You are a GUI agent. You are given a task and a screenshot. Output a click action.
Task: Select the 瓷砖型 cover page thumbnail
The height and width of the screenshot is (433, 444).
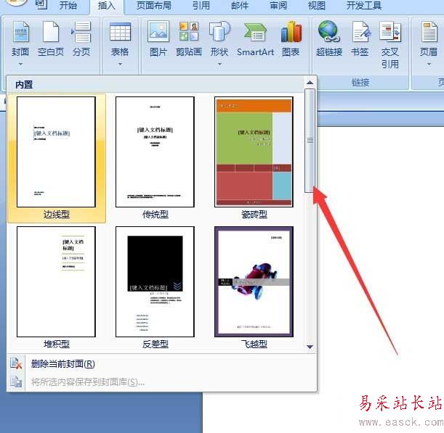[x=254, y=152]
